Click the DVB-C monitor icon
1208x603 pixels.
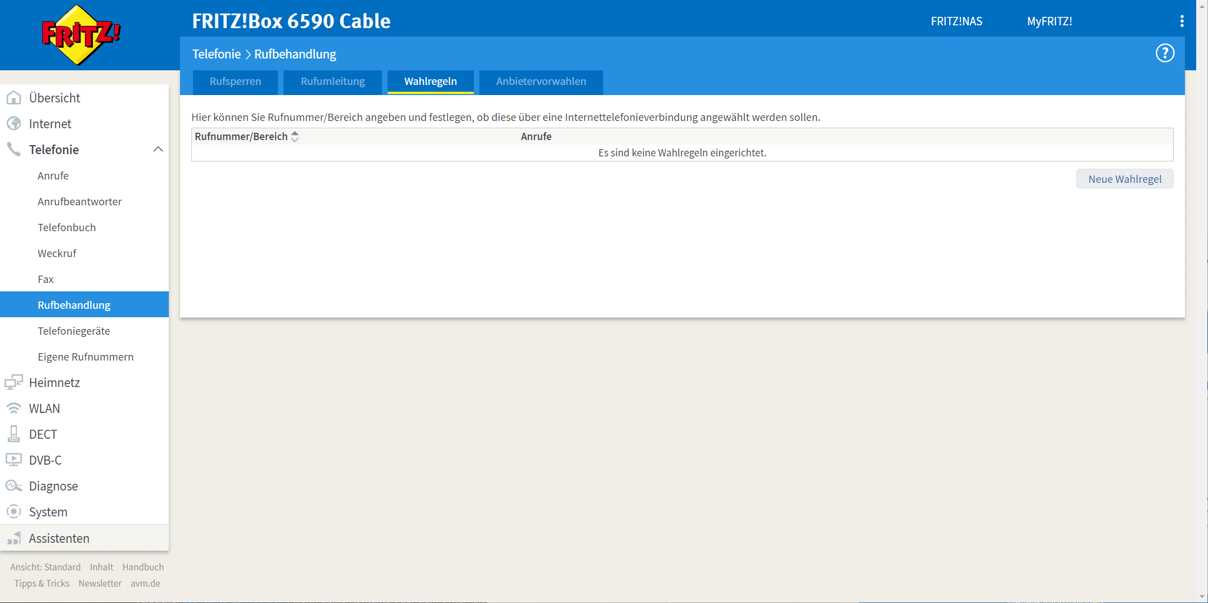[14, 460]
